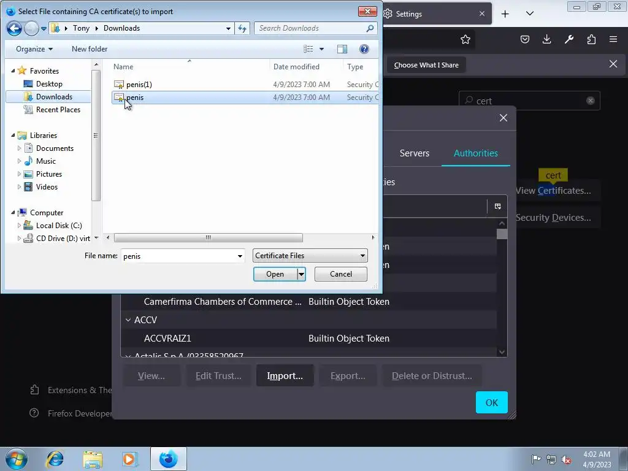Launch Internet Explorer from taskbar
The image size is (628, 471).
(x=55, y=459)
